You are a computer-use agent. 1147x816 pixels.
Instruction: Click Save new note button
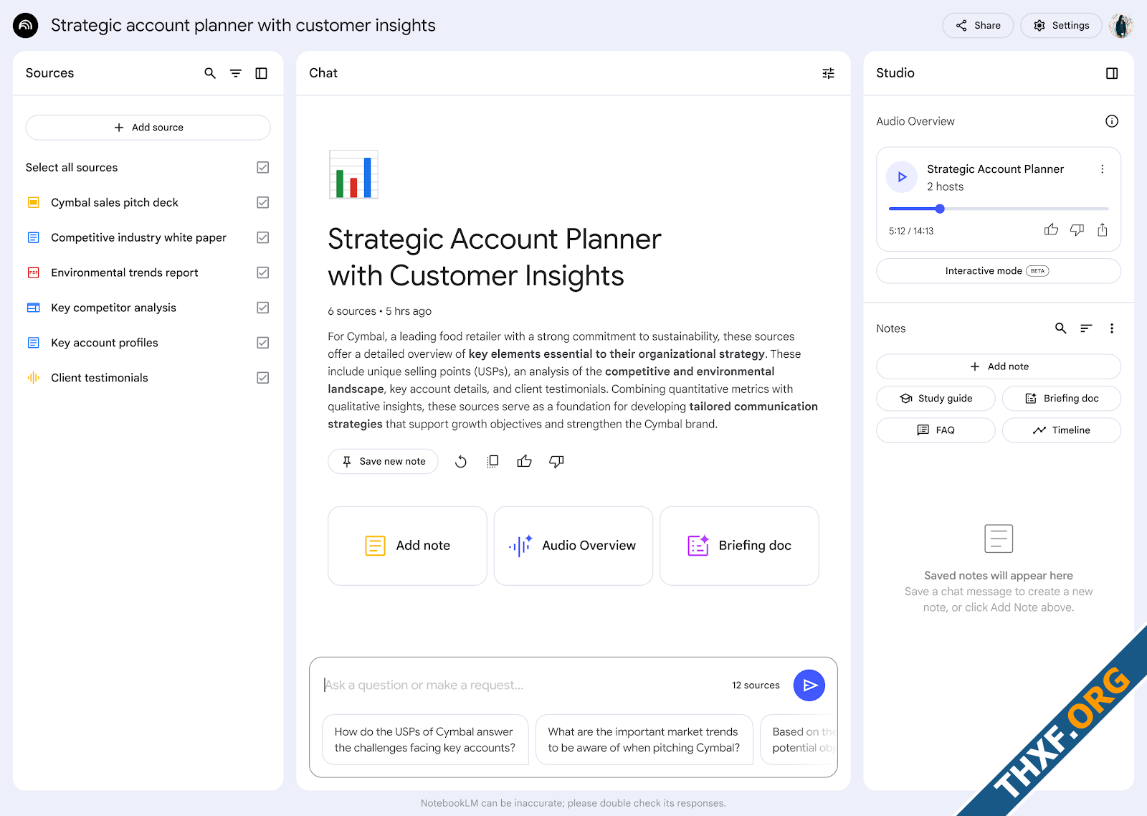384,462
